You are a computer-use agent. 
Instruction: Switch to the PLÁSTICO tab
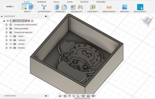click(x=84, y=2)
